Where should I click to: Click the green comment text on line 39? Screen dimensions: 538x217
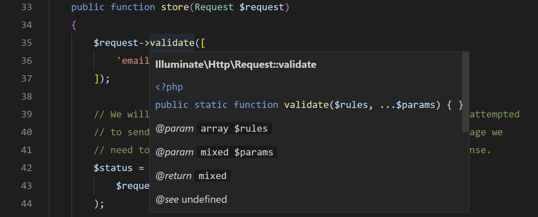(x=120, y=114)
